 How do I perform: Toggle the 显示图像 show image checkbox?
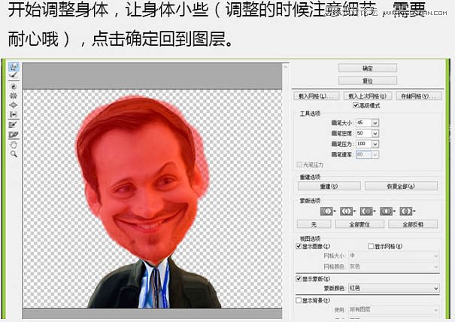coord(299,246)
